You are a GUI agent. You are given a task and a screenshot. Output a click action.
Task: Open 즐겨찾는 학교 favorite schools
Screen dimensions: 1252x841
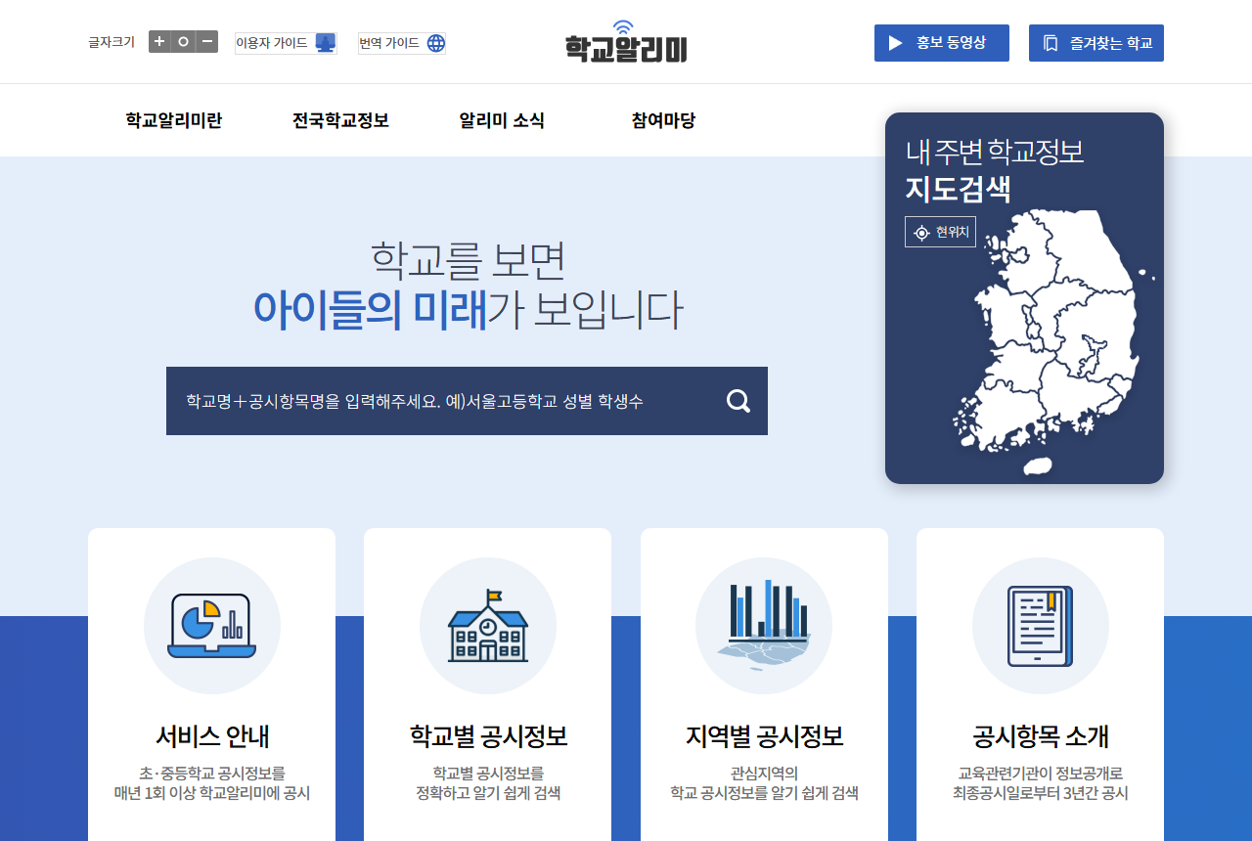pos(1096,43)
